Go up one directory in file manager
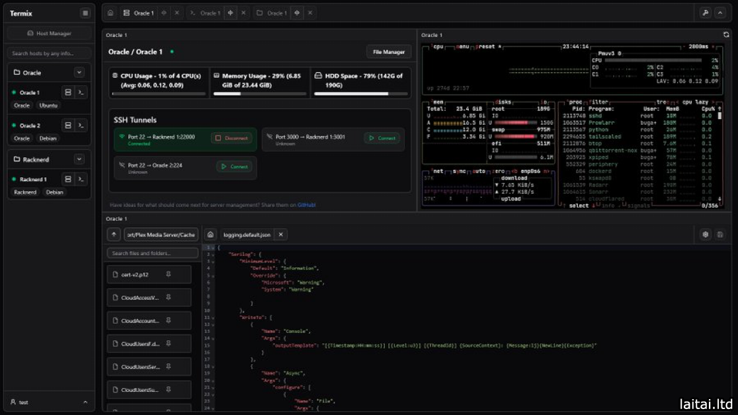The height and width of the screenshot is (415, 738). pyautogui.click(x=114, y=235)
